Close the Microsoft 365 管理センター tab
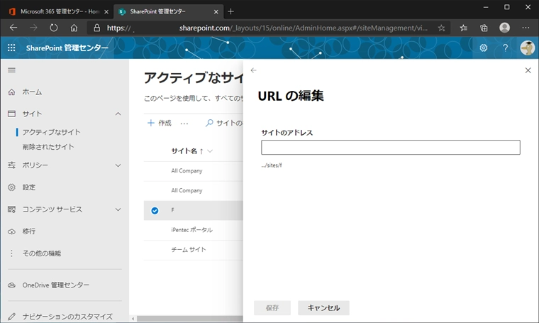 [x=106, y=11]
